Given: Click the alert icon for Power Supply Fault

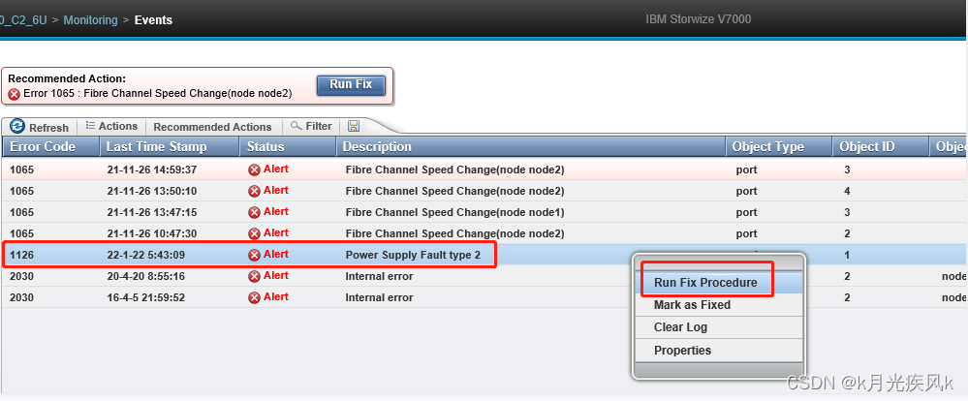Looking at the screenshot, I should pyautogui.click(x=254, y=255).
